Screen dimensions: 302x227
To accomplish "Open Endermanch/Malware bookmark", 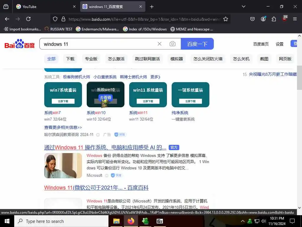I will pyautogui.click(x=97, y=29).
